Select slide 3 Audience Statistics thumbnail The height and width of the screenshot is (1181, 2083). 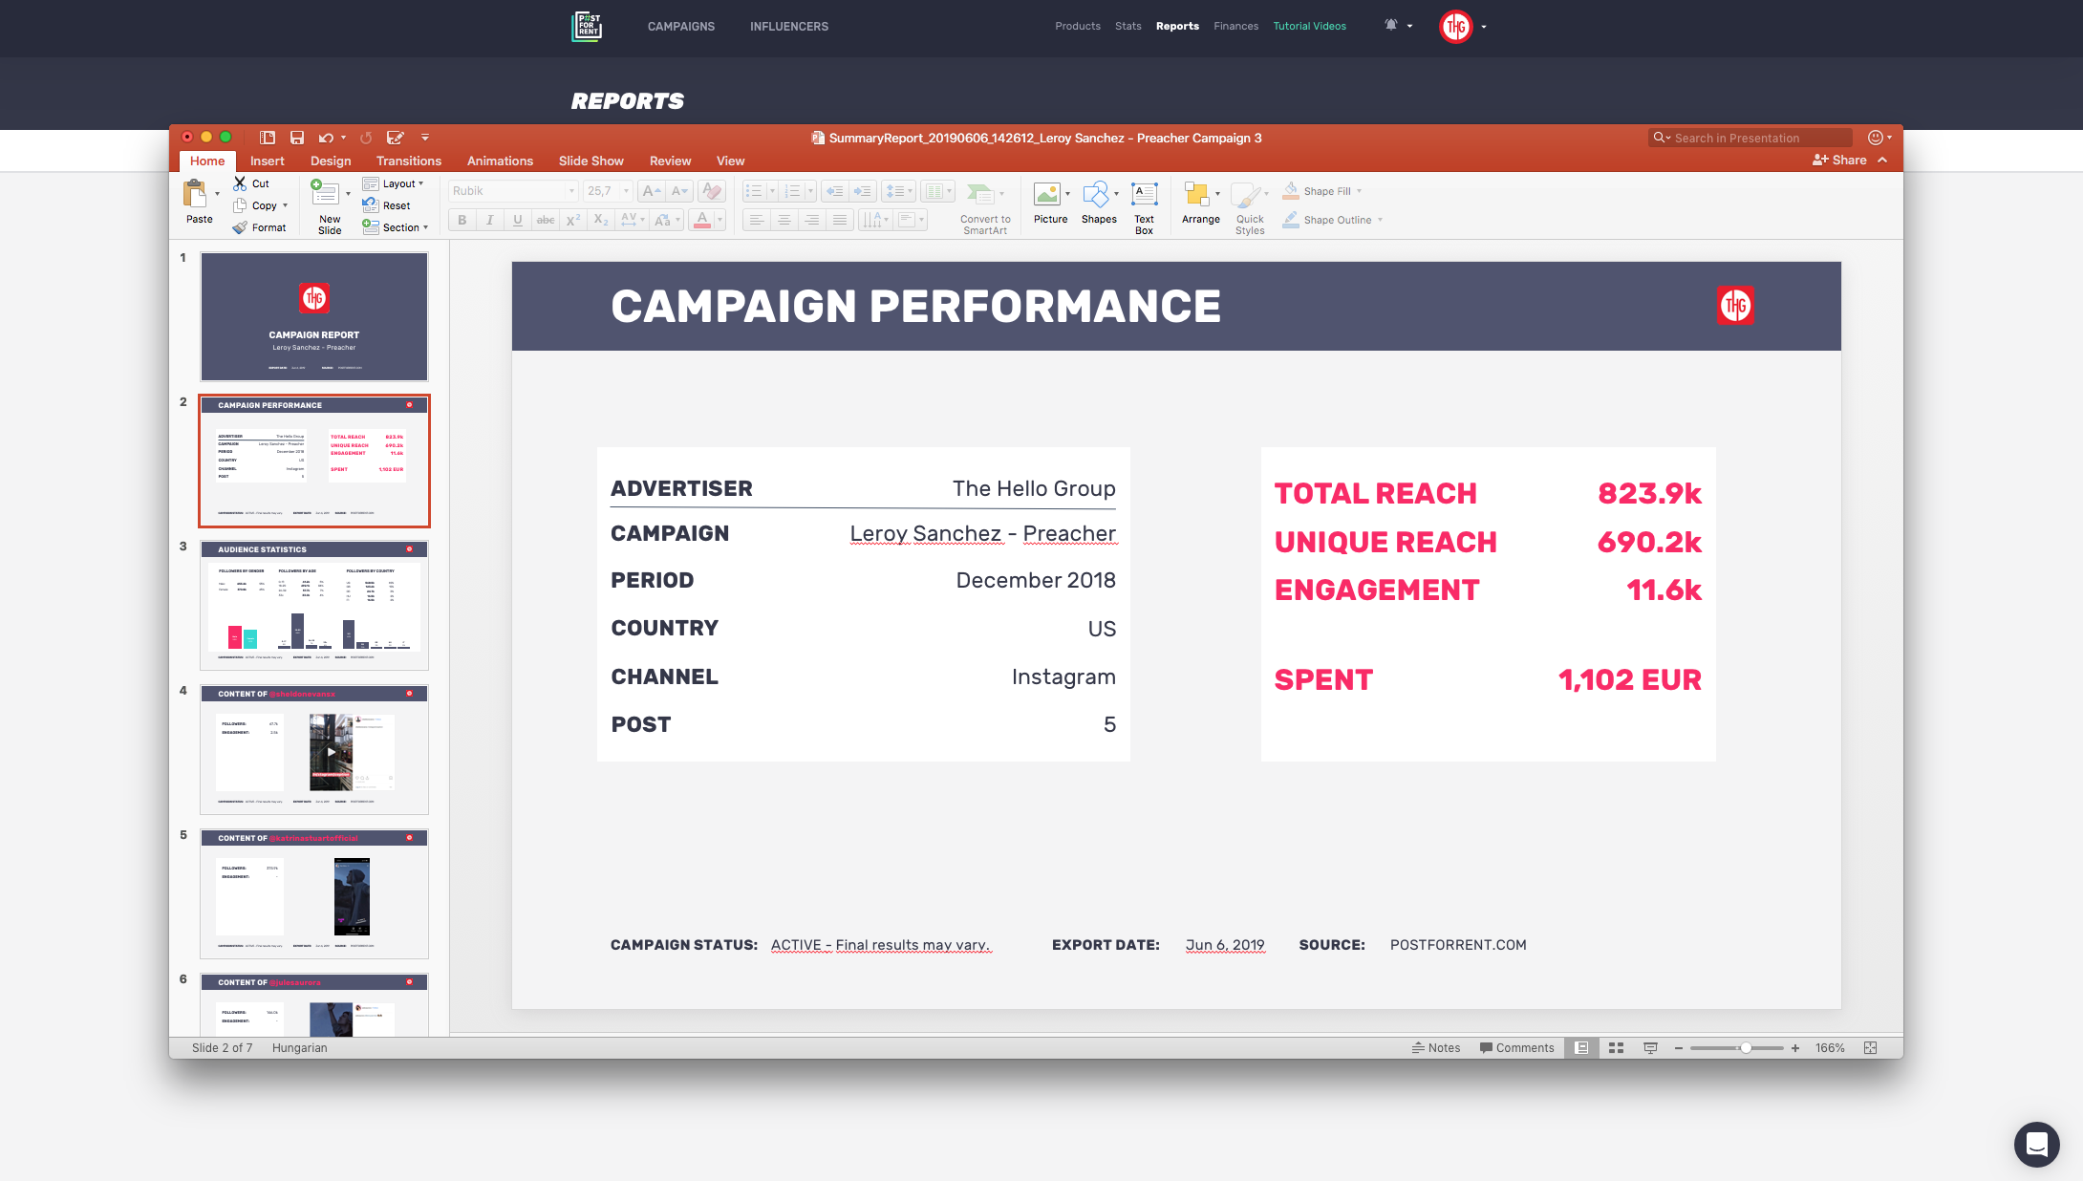[314, 605]
